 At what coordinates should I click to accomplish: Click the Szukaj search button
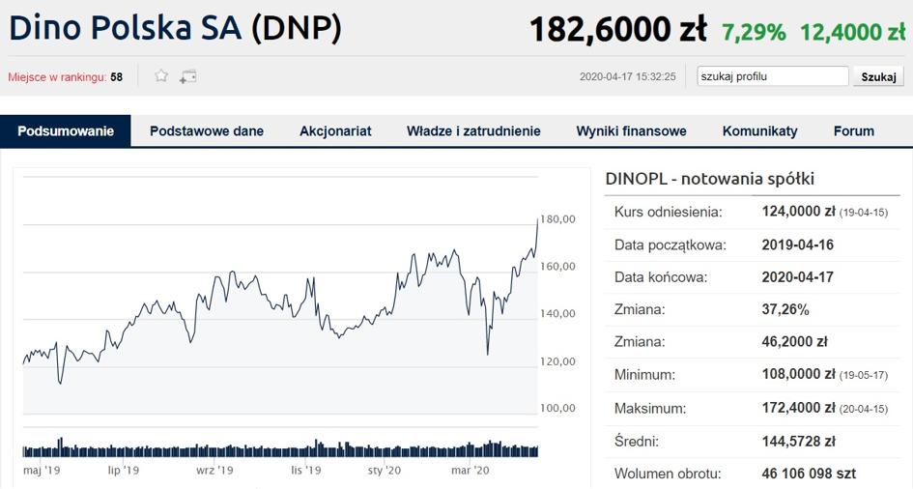pos(878,77)
